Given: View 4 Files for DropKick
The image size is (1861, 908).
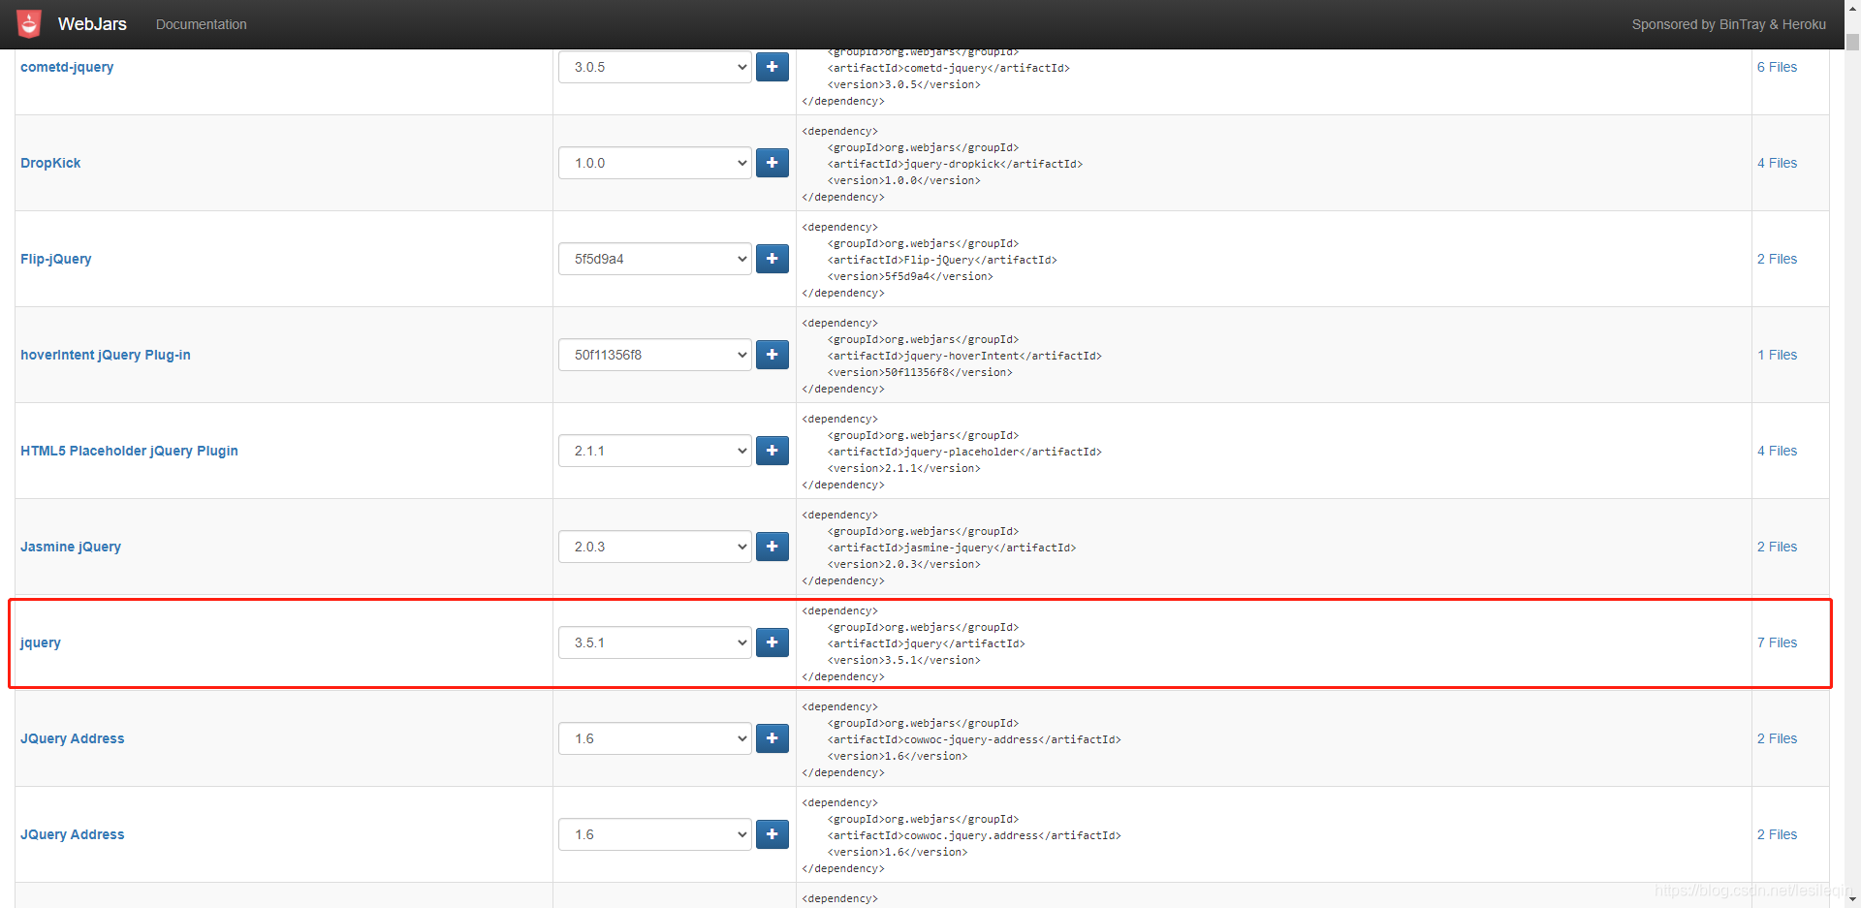Looking at the screenshot, I should pos(1777,163).
